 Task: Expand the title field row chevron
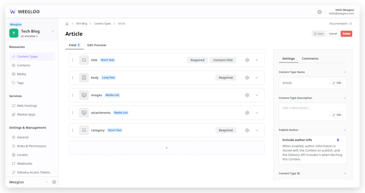click(x=257, y=60)
